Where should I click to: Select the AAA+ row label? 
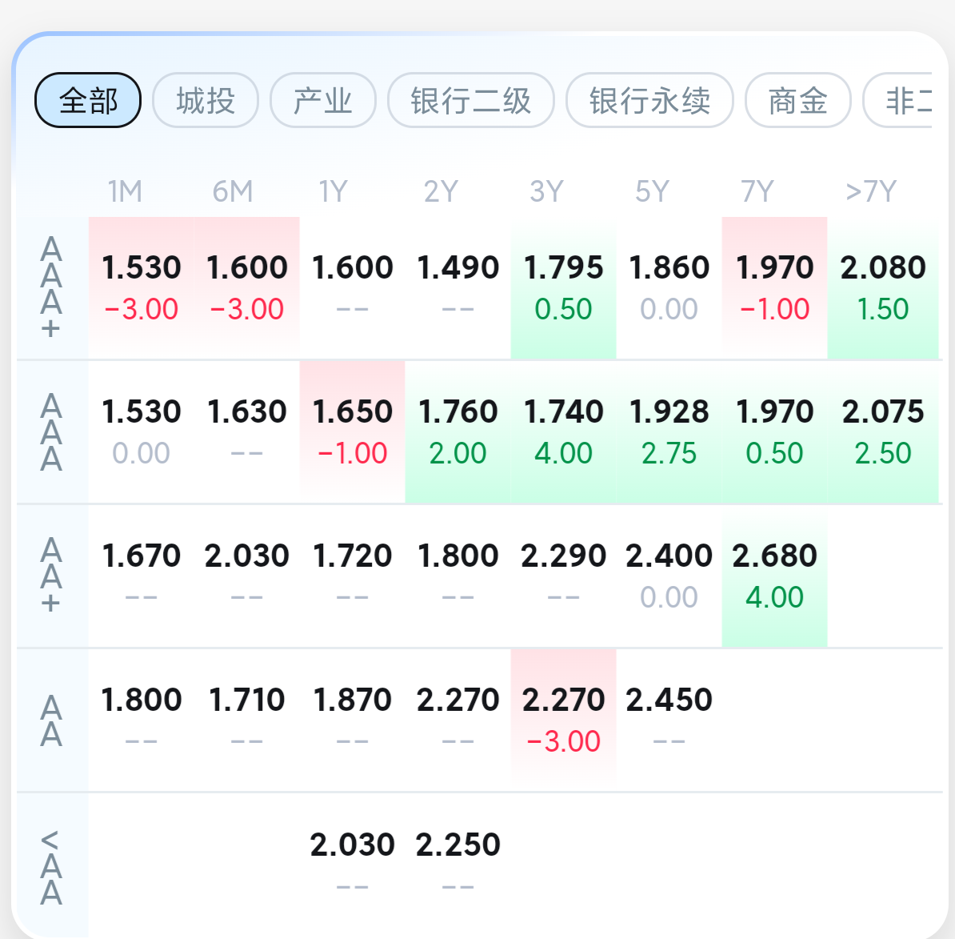(51, 288)
